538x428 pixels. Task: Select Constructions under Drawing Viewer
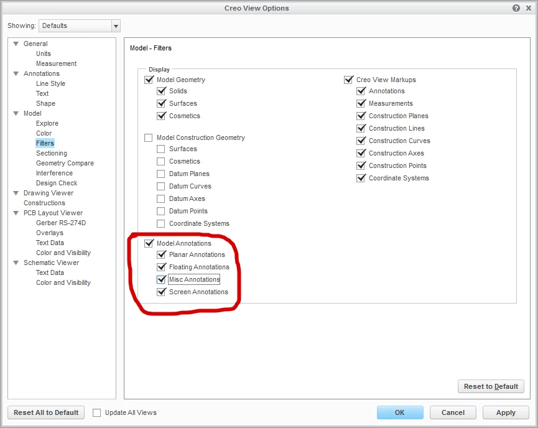[x=44, y=203]
